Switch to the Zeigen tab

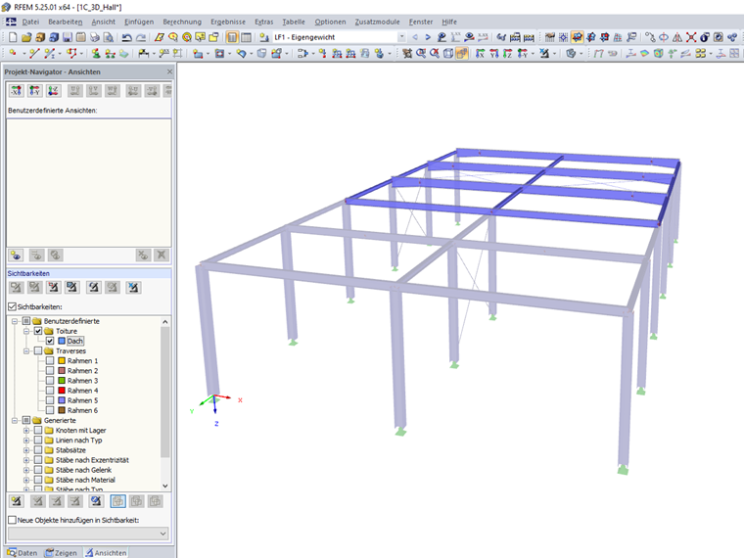61,553
